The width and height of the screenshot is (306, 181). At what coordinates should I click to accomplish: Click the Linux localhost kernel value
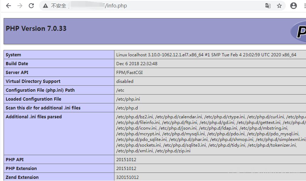(x=206, y=55)
